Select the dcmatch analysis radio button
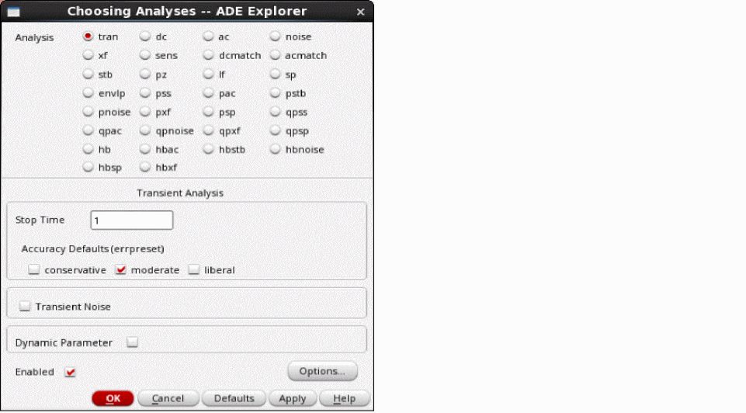This screenshot has height=413, width=746. tap(208, 55)
